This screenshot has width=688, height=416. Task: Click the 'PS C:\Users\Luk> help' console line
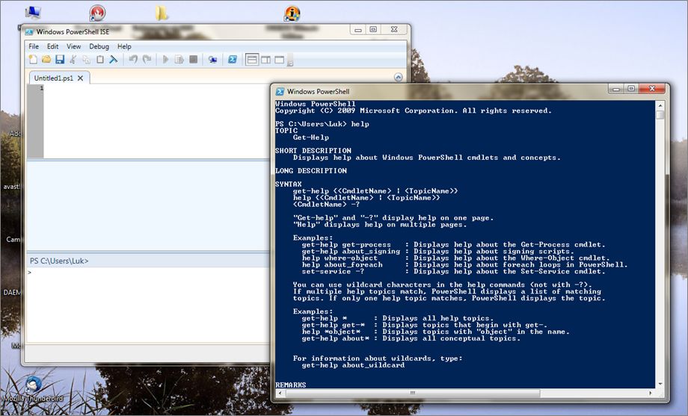pos(322,124)
